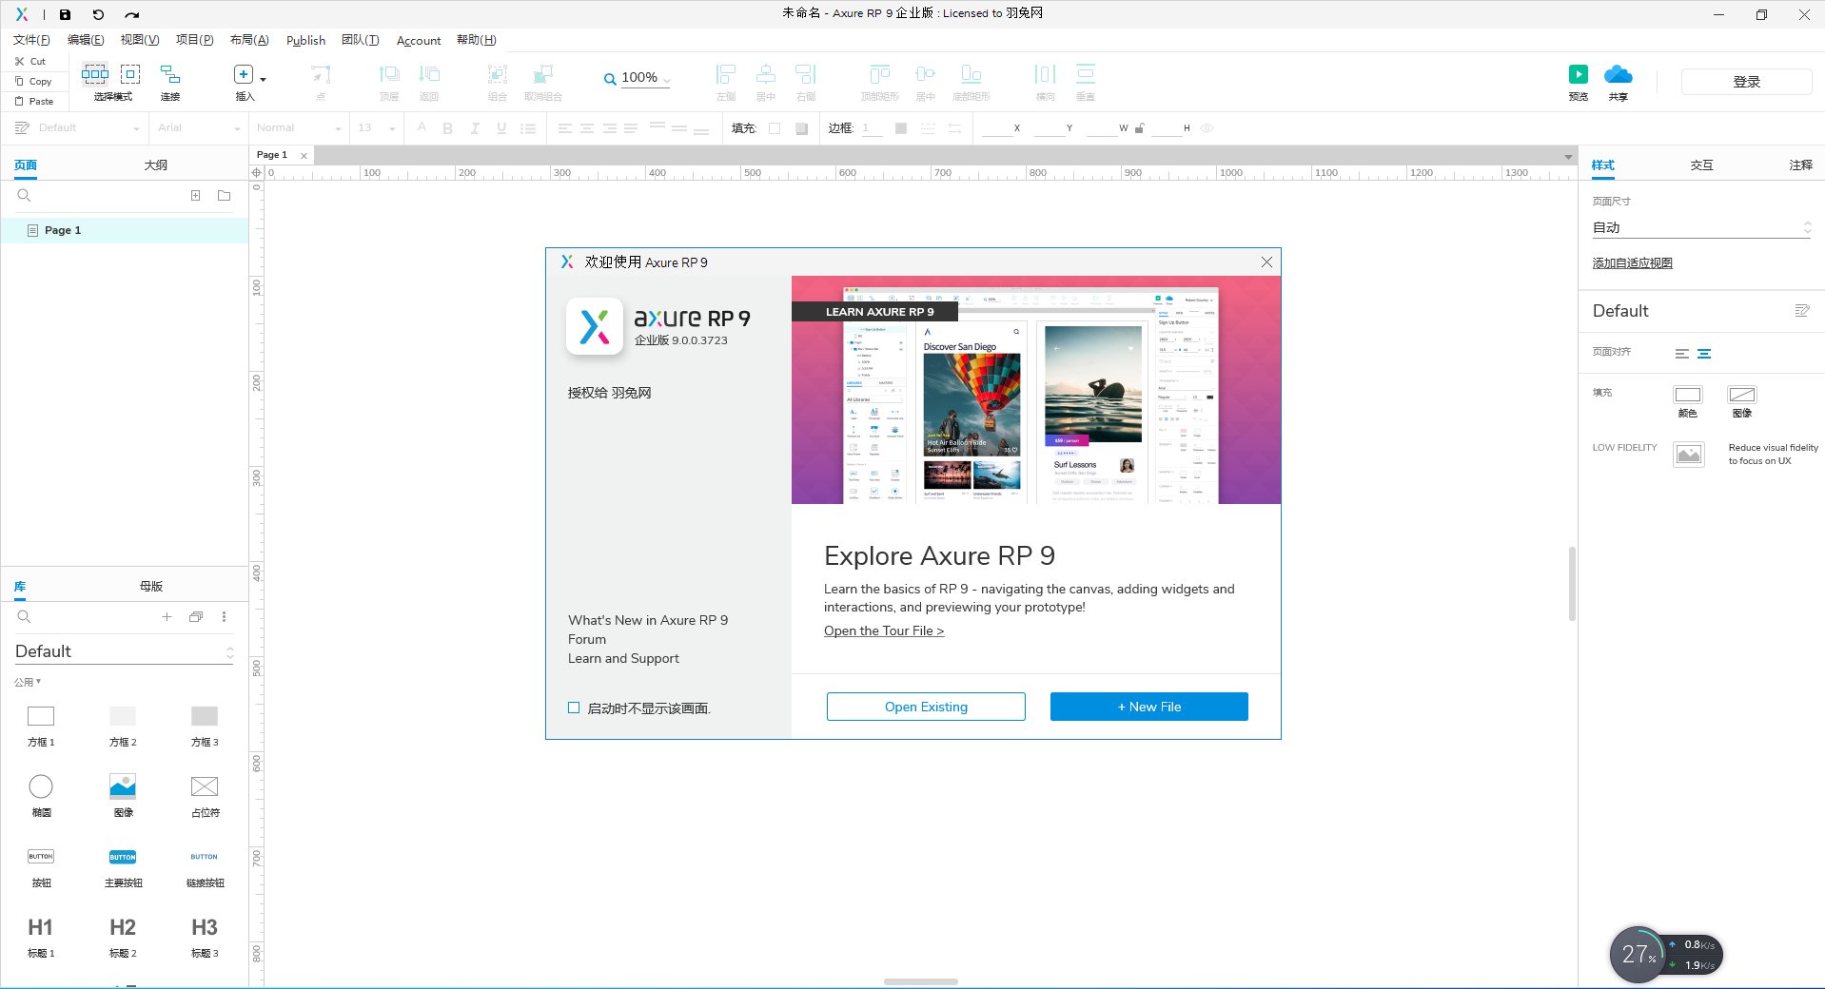Click the Placeholder widget icon

pyautogui.click(x=205, y=786)
